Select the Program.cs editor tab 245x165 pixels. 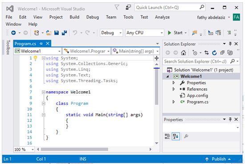click(25, 44)
